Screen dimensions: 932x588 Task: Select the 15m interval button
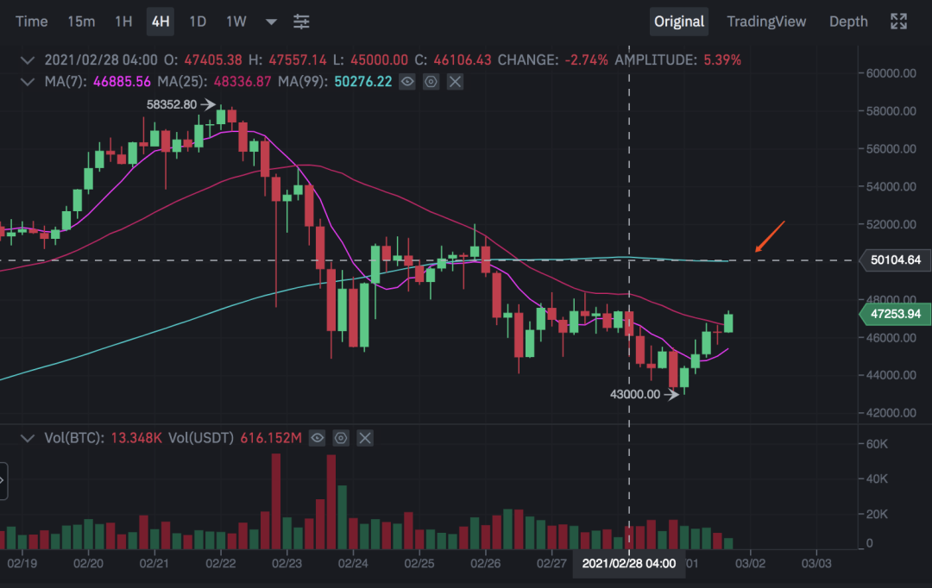[81, 22]
